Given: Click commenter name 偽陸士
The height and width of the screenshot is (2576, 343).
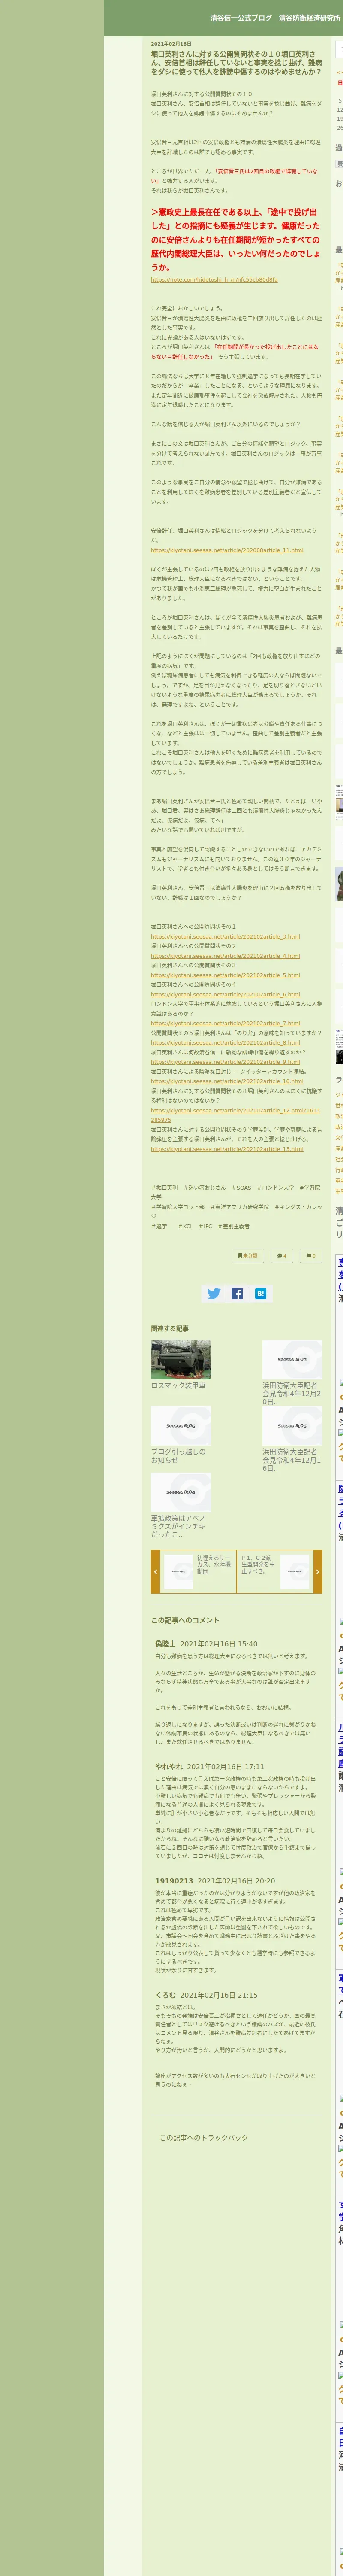Looking at the screenshot, I should (165, 1644).
